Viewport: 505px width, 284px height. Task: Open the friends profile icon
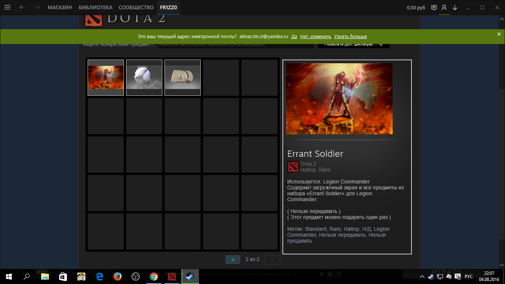click(x=444, y=7)
